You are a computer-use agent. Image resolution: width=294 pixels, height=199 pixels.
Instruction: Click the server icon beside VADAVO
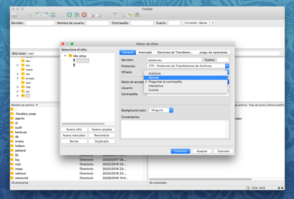[74, 60]
